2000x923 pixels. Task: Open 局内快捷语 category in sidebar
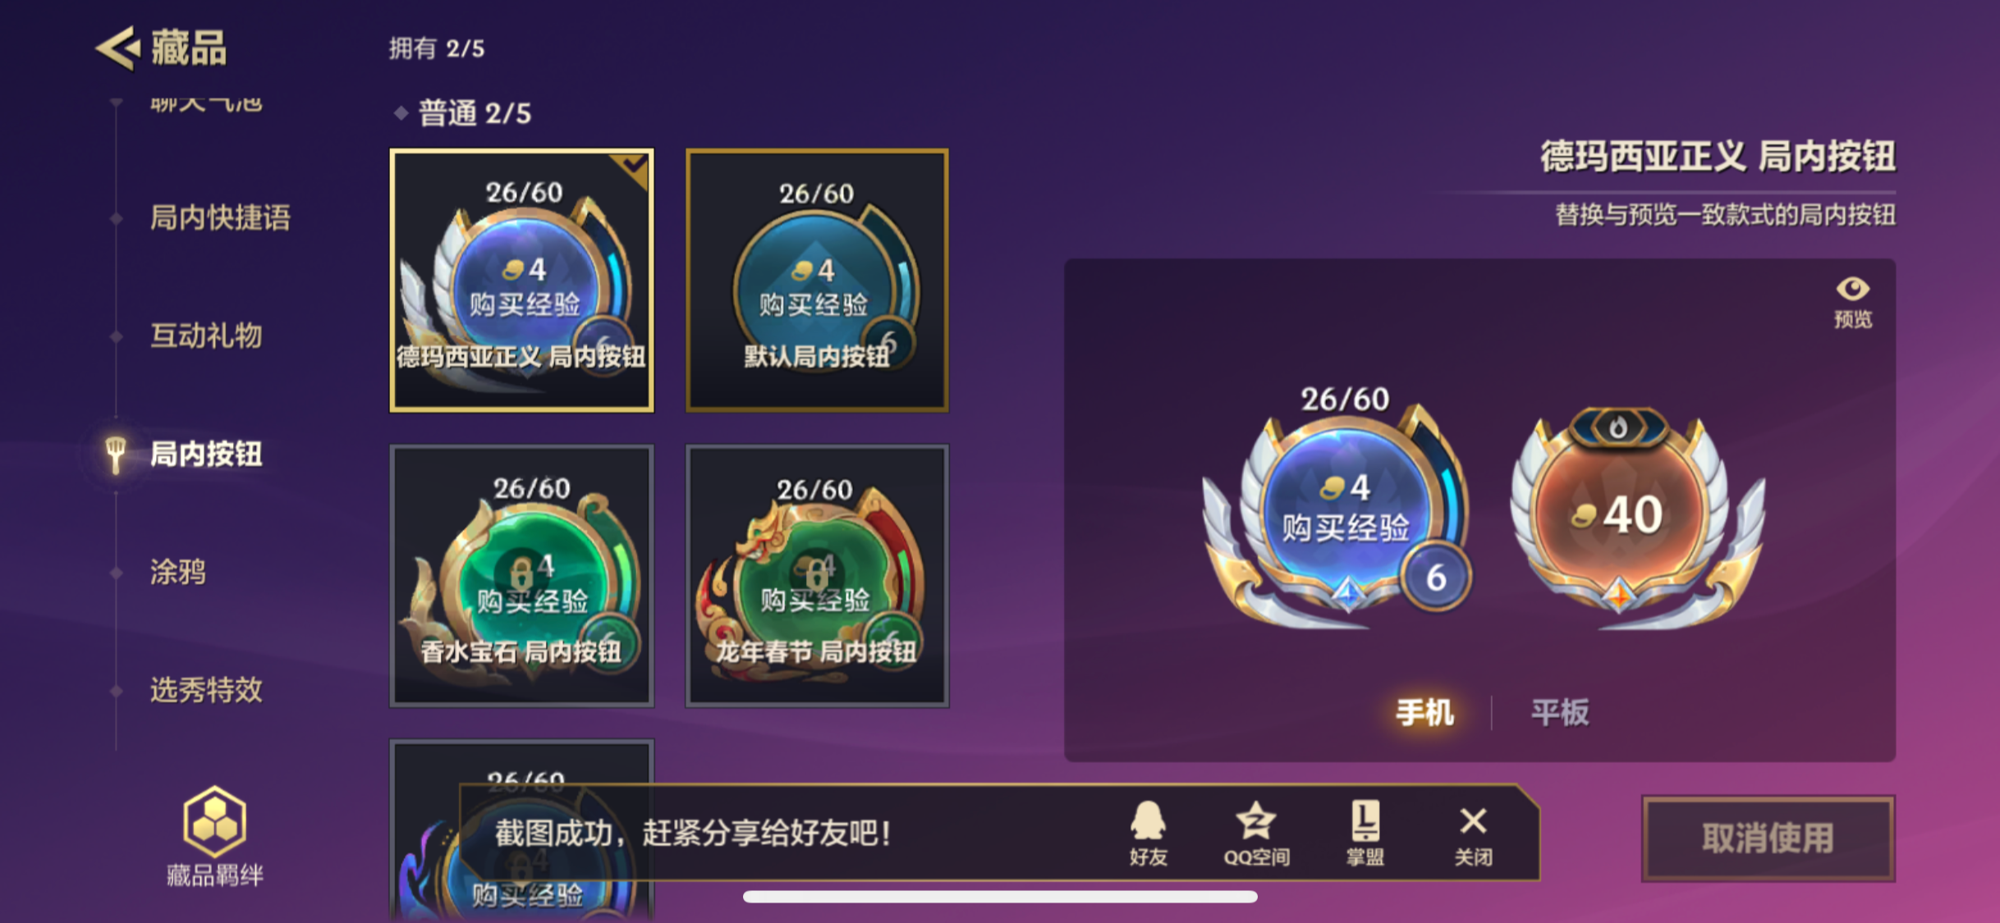click(220, 217)
